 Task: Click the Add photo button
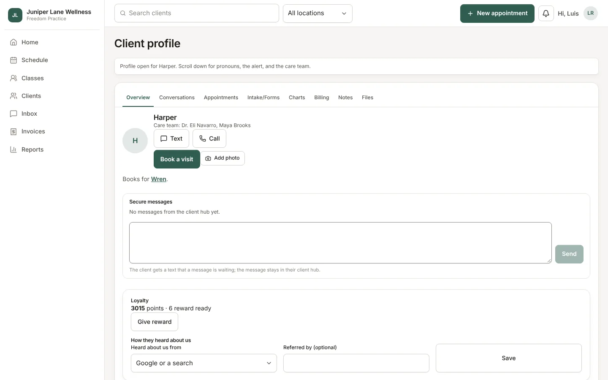(x=223, y=158)
